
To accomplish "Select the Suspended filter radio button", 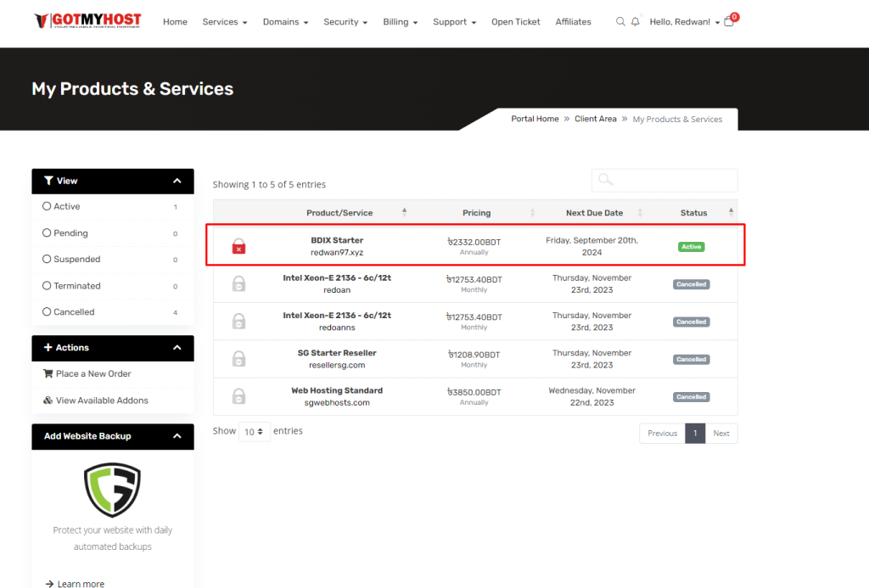I will pos(47,259).
